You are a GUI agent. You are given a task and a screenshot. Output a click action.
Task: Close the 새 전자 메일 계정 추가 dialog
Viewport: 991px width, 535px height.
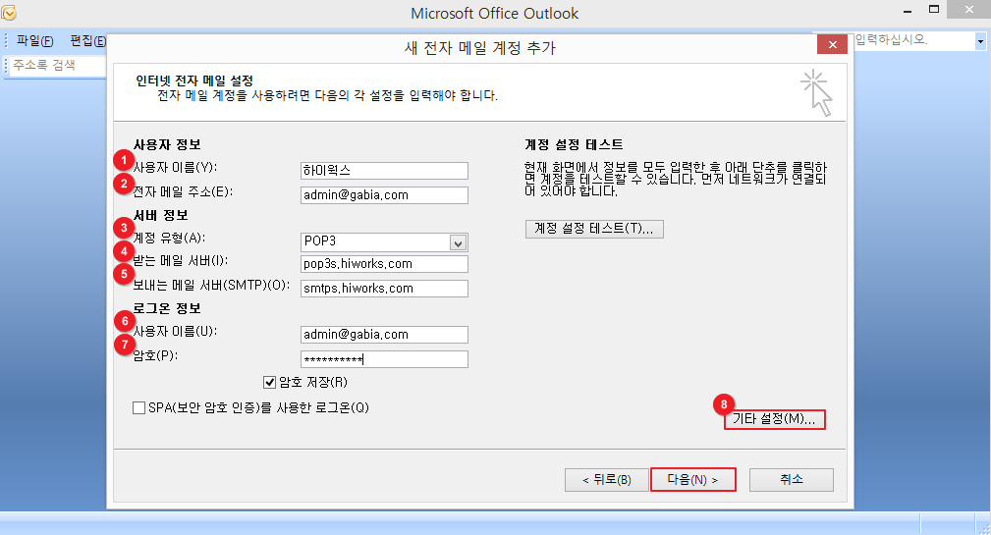pos(832,45)
